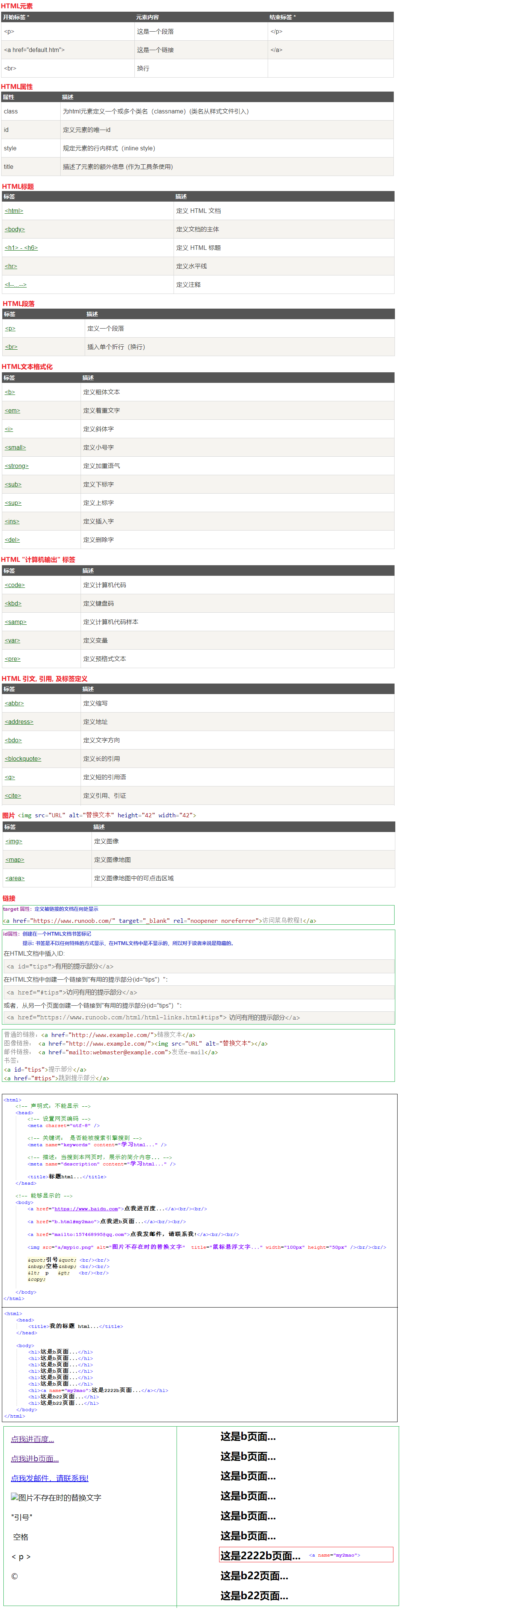
Task: Open the <area> tag link
Action: tap(15, 878)
